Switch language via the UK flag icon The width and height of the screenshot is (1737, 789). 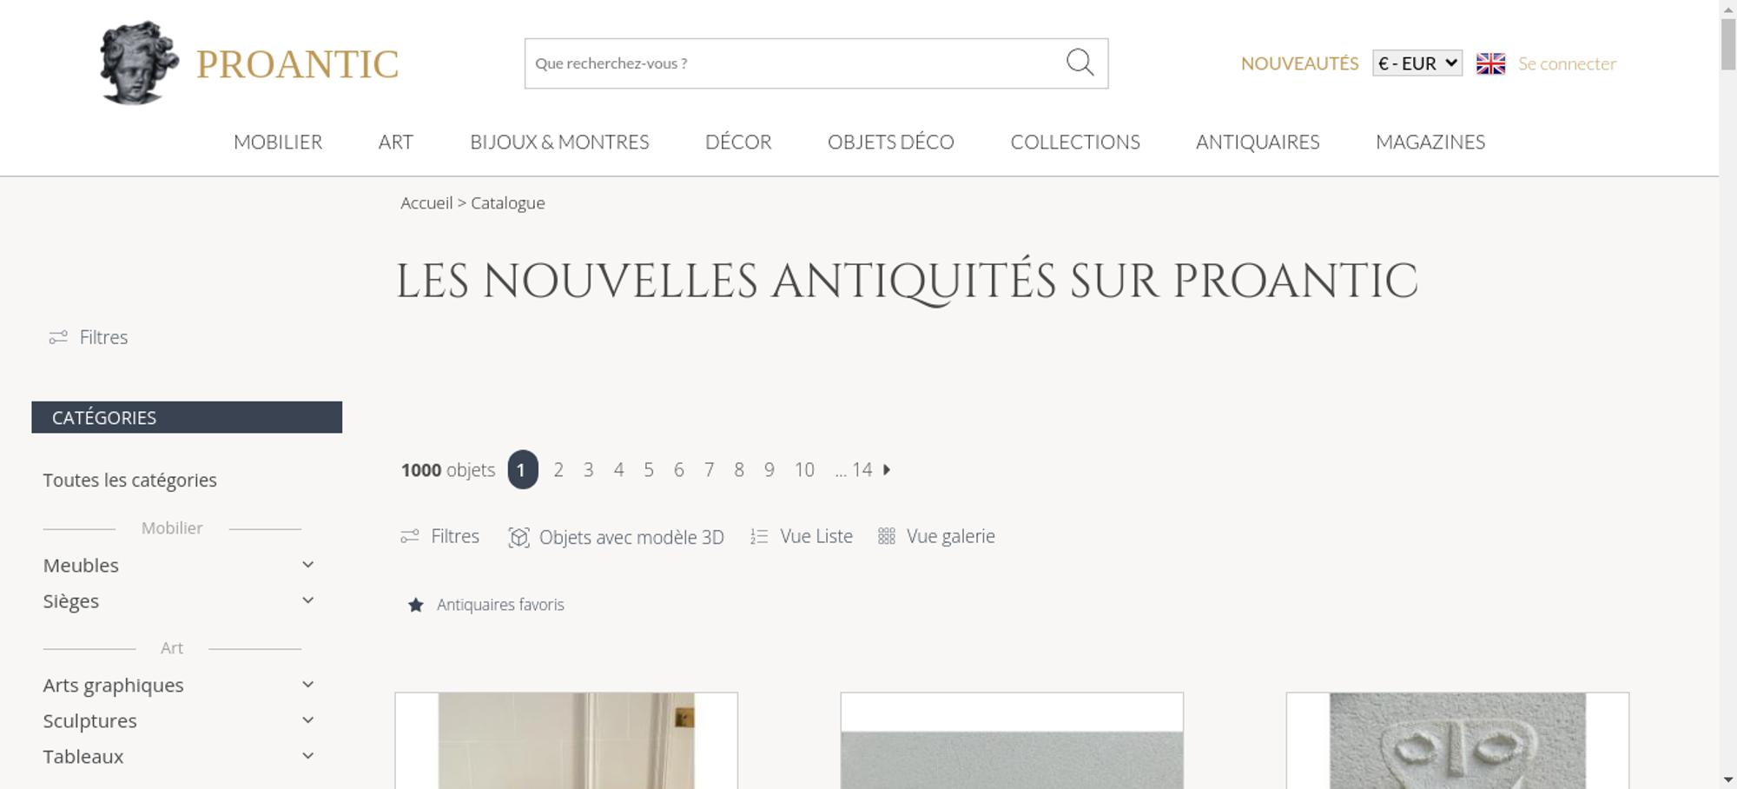1490,63
